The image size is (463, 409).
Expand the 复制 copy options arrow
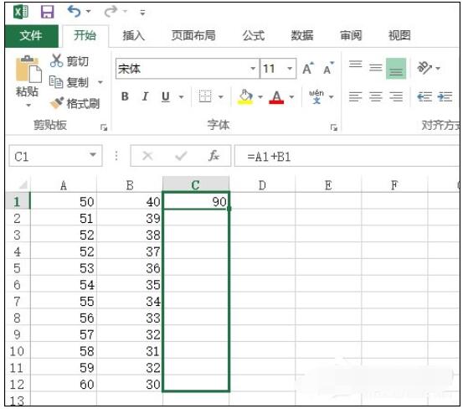(100, 82)
